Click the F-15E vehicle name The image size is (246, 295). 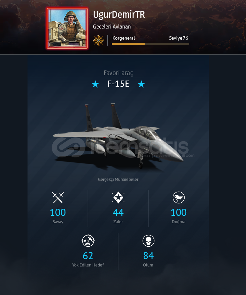118,84
